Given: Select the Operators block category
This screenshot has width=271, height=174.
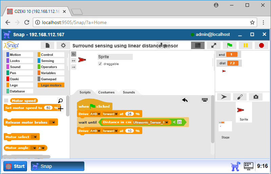Looking at the screenshot, I should coord(51,67).
